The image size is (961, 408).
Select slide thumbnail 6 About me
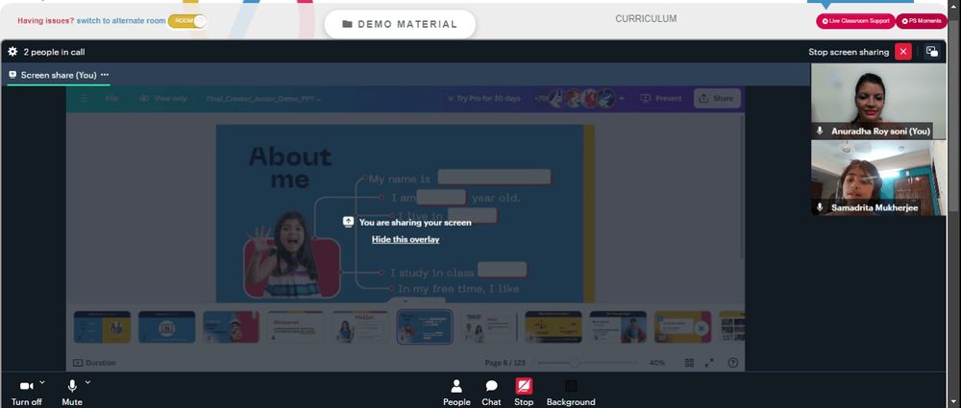[x=425, y=327]
